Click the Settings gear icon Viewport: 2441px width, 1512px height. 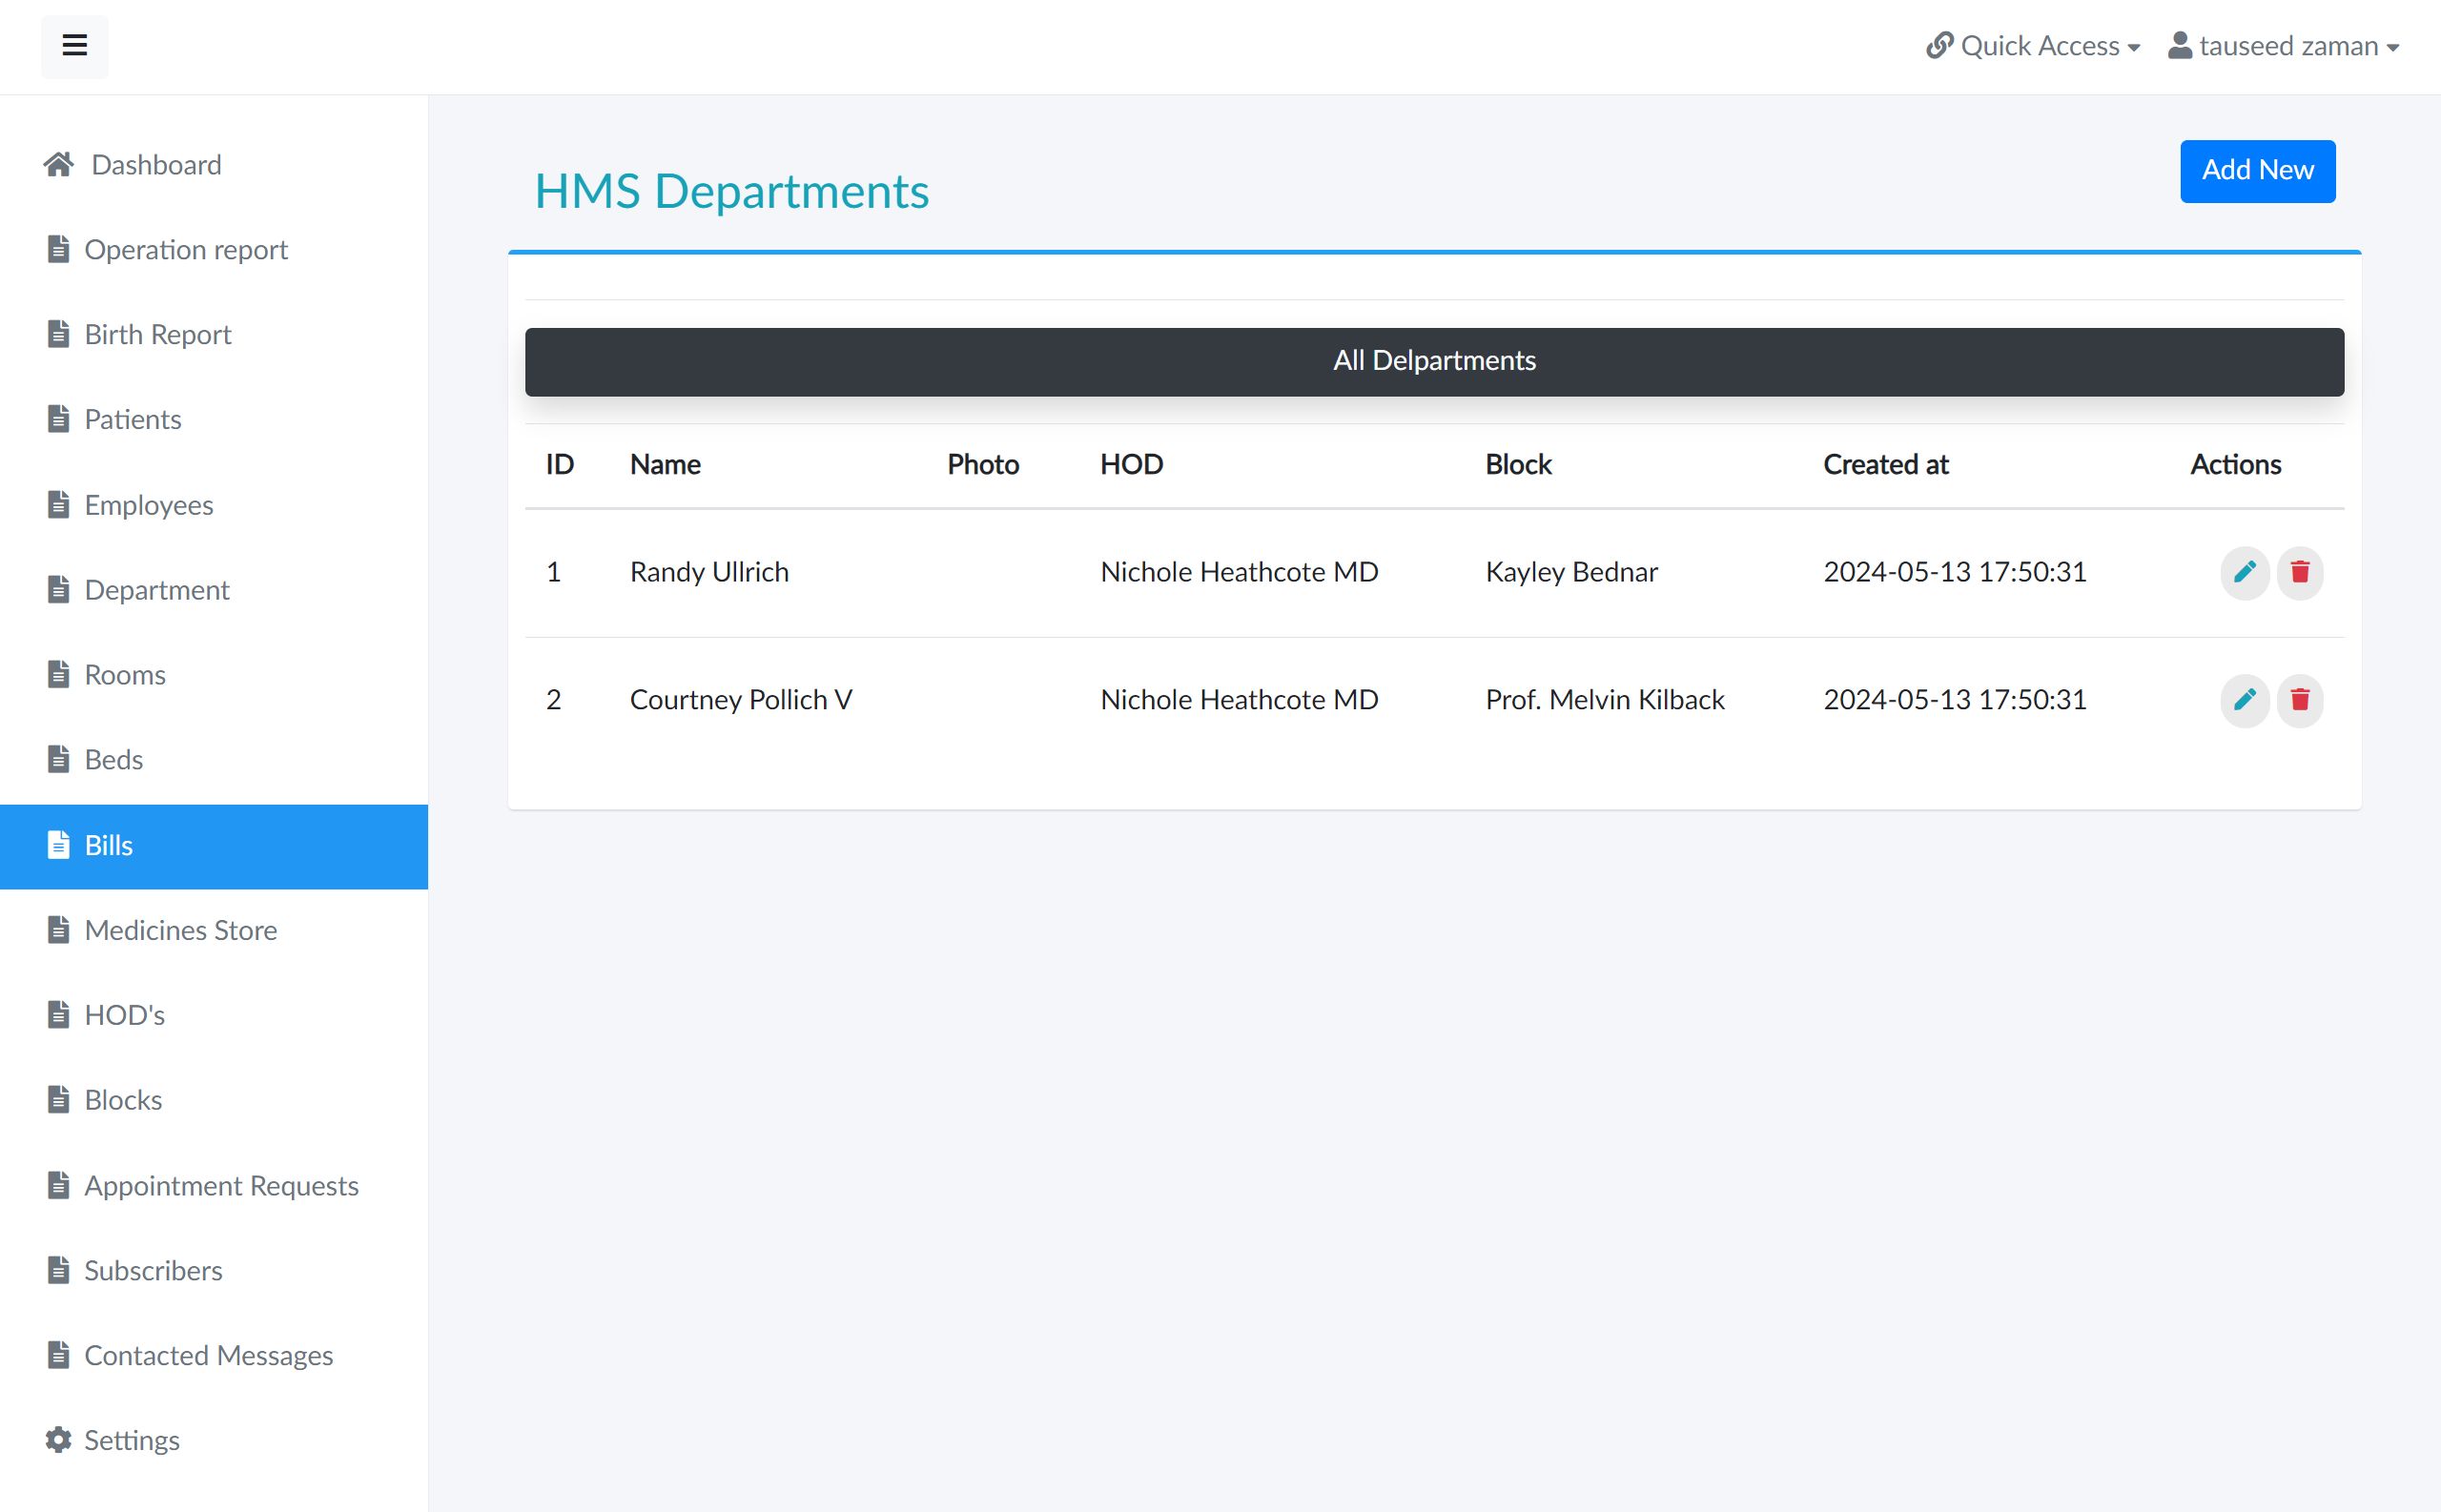(58, 1440)
